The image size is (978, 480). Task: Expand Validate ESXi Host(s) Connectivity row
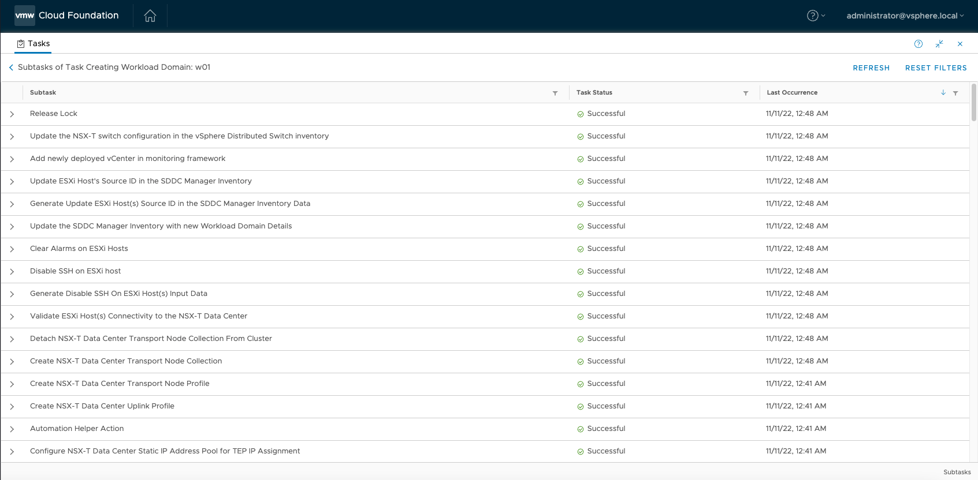(12, 317)
